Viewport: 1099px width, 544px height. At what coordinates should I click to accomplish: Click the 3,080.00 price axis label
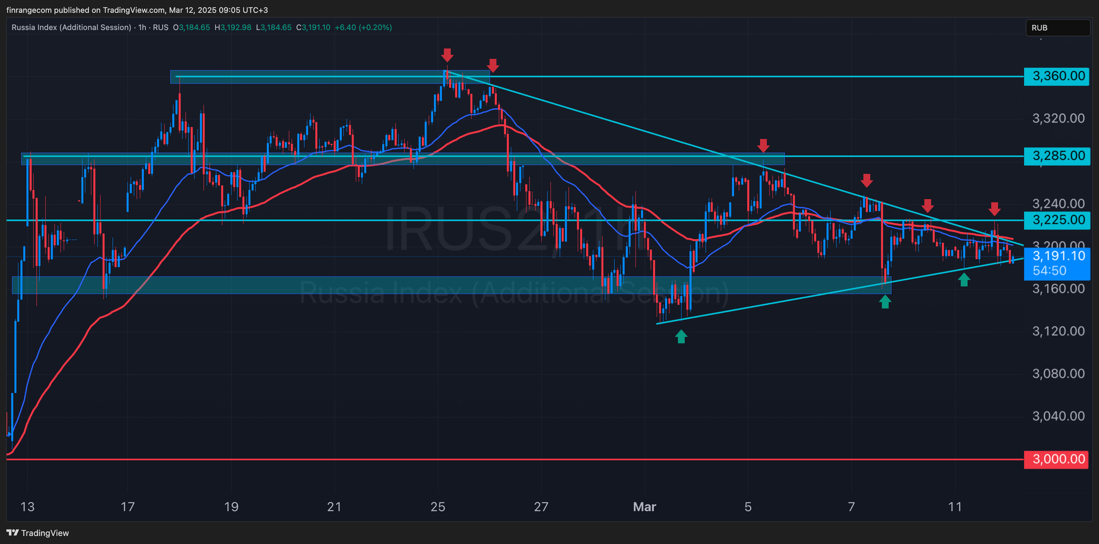click(1058, 373)
